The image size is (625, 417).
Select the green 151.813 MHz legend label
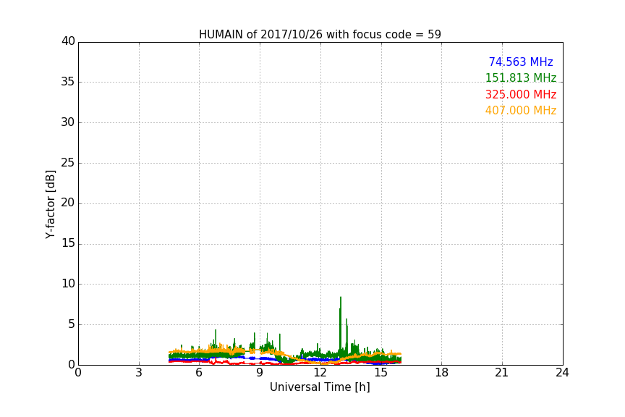click(521, 77)
